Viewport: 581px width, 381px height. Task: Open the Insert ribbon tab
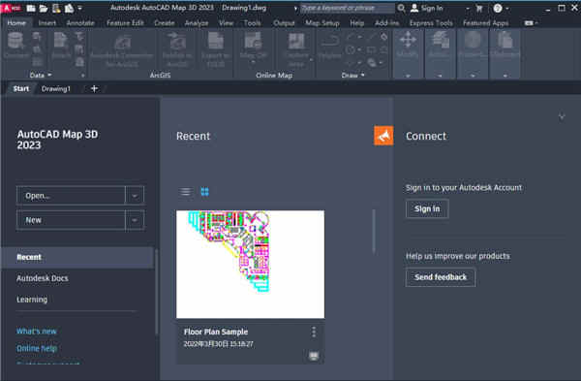pyautogui.click(x=47, y=23)
